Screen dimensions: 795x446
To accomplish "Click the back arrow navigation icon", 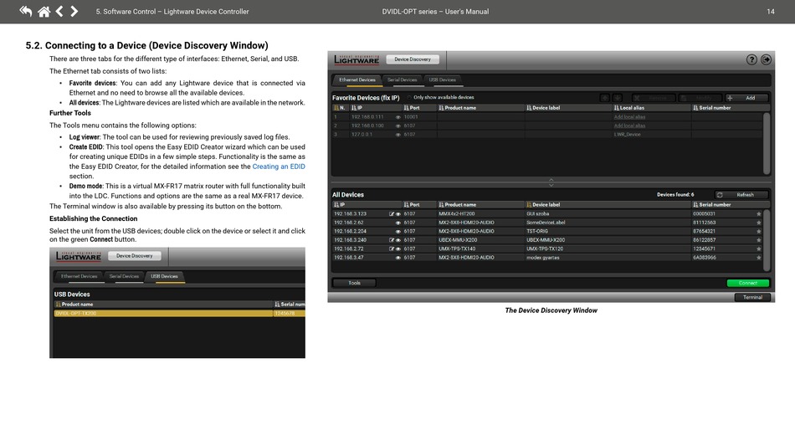I will 25,11.
